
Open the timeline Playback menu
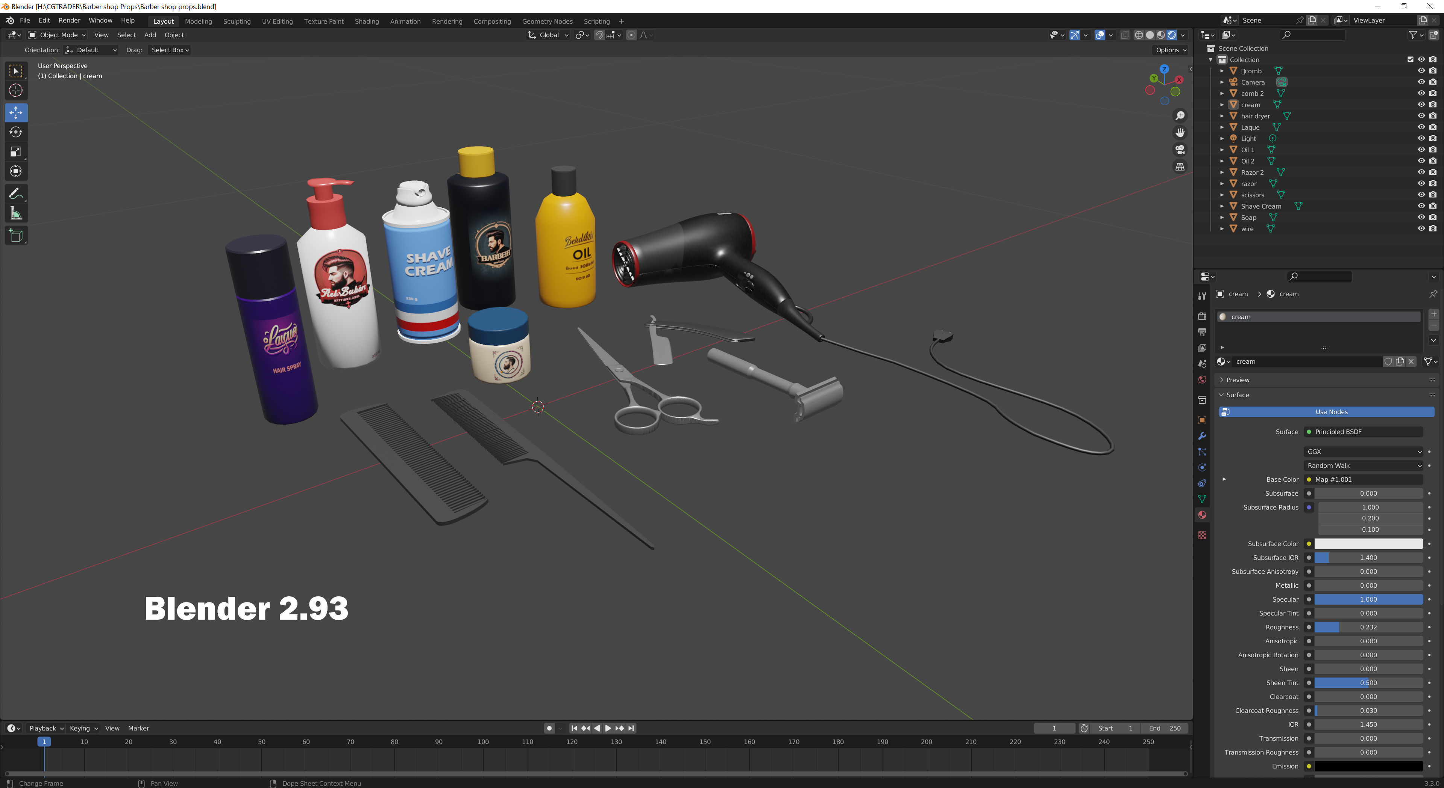pos(46,728)
